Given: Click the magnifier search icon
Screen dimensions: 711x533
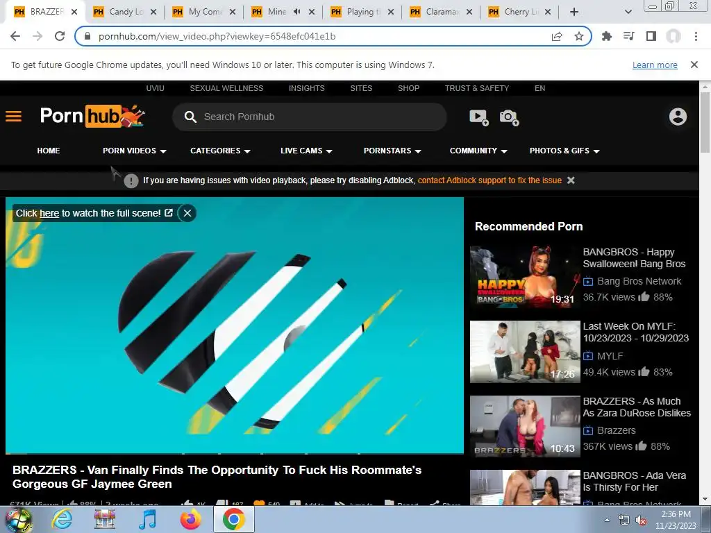Looking at the screenshot, I should 190,117.
